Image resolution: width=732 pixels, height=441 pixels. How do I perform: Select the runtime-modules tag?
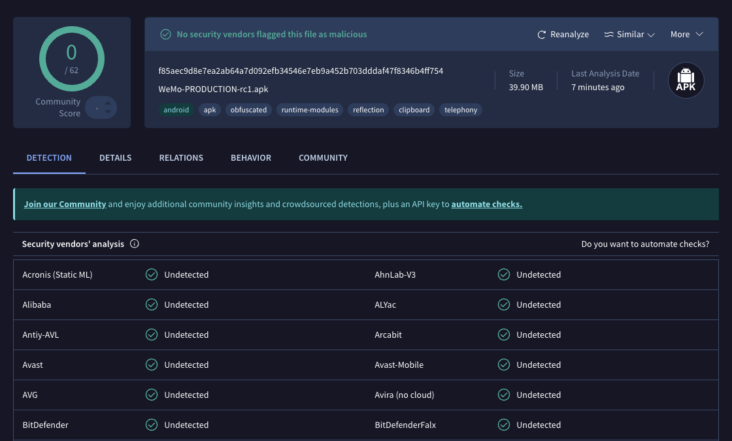(310, 110)
